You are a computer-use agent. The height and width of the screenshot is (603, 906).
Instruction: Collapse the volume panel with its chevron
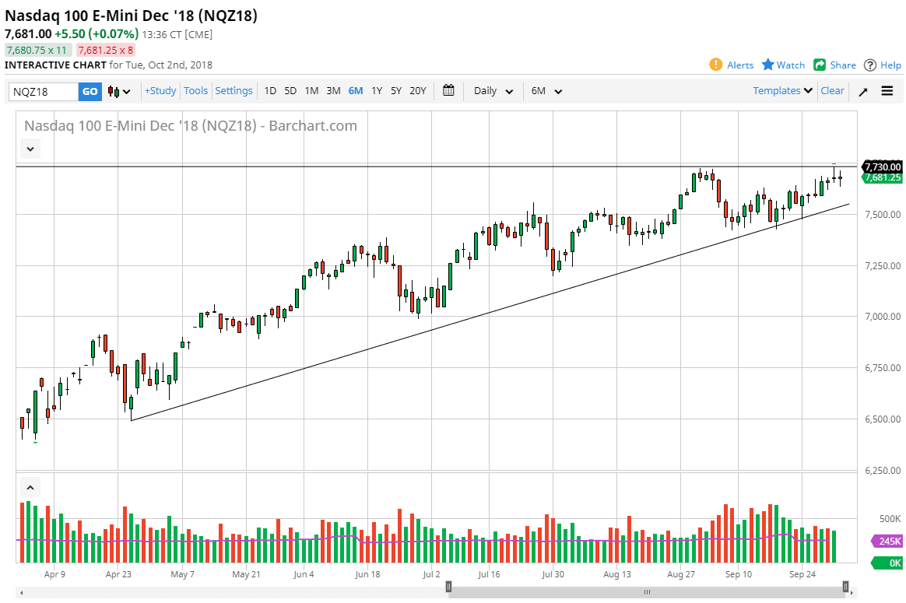click(30, 486)
